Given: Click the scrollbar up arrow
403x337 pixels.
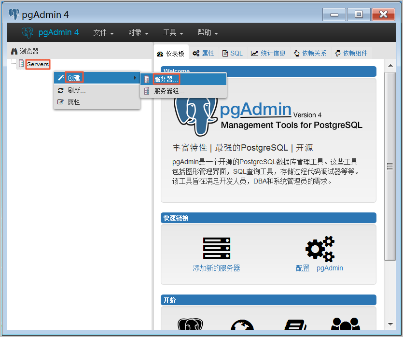Looking at the screenshot, I should tap(390, 66).
